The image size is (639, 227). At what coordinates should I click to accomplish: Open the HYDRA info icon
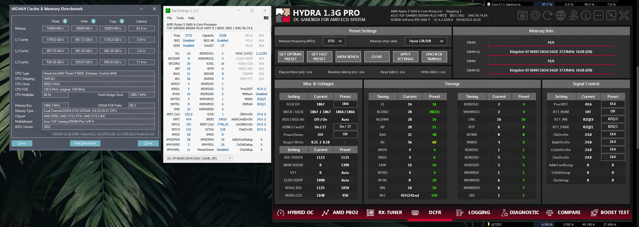[x=586, y=15]
